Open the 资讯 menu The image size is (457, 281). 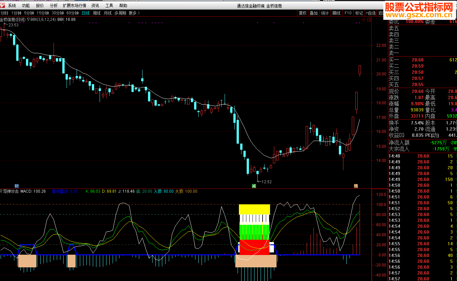pyautogui.click(x=95, y=6)
